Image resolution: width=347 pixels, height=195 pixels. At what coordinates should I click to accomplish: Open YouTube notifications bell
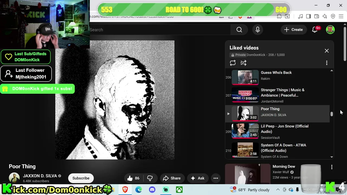[315, 30]
